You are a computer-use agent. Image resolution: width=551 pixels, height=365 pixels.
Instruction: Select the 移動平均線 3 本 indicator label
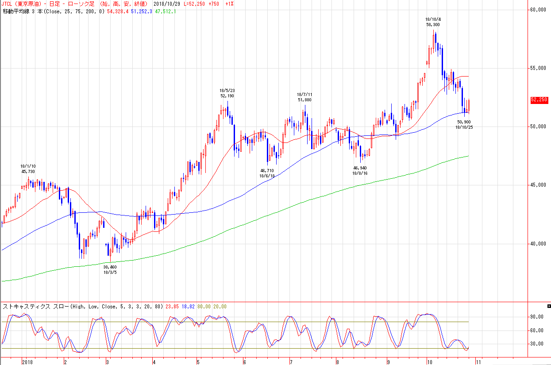(22, 11)
